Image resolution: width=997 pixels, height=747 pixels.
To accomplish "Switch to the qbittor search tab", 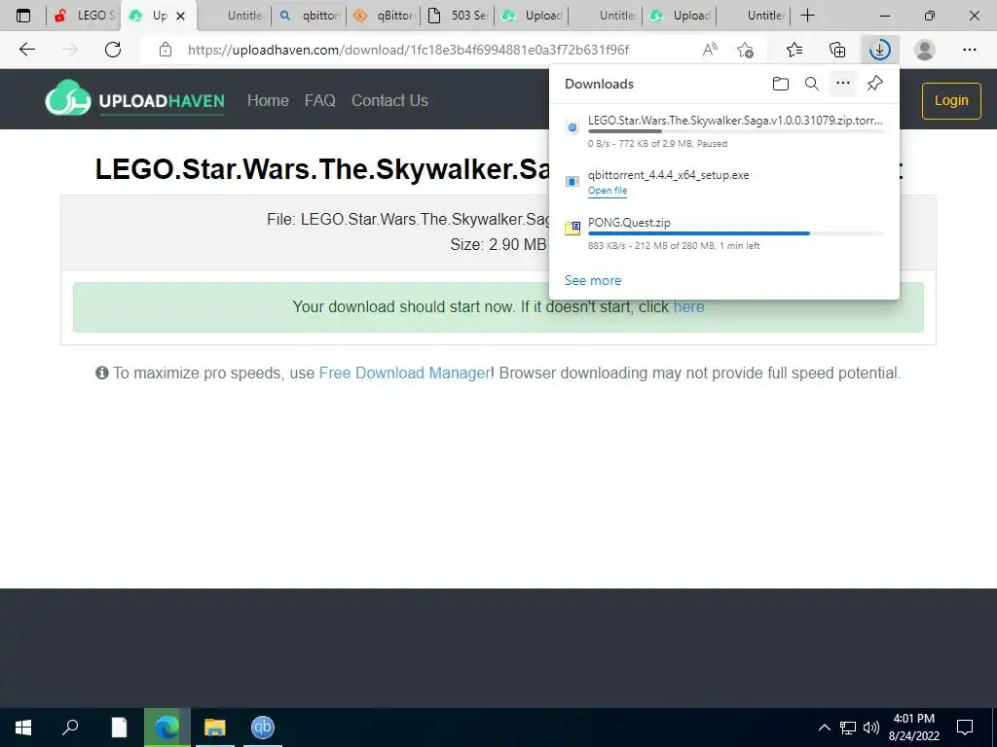I will point(309,16).
